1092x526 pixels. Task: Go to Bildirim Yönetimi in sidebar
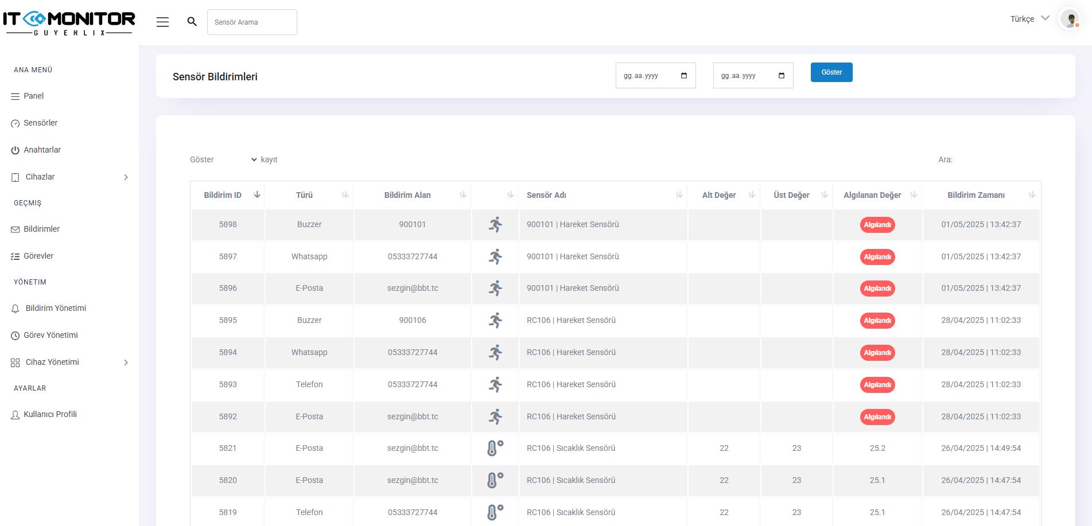[x=56, y=308]
